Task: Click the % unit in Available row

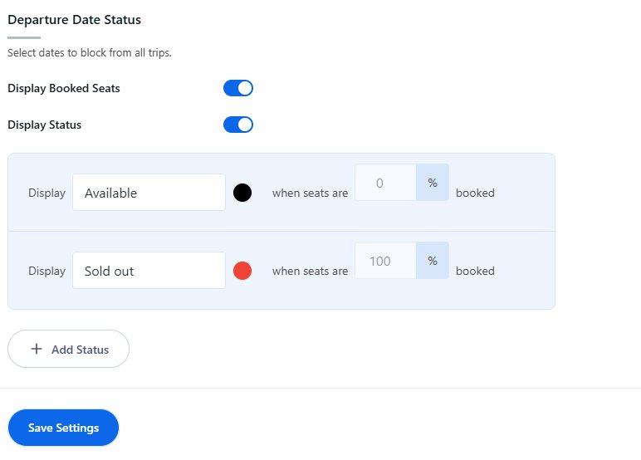Action: click(x=433, y=184)
